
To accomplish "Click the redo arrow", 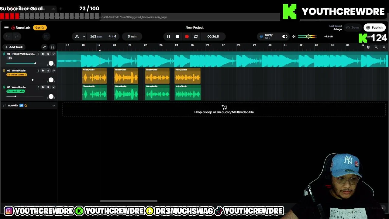I will 17,36.
